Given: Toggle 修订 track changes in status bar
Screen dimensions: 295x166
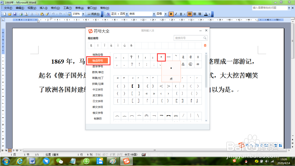Looking at the screenshot, I should 105,155.
